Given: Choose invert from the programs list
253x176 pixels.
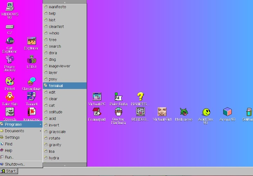Looking at the screenshot, I should click(65, 125).
